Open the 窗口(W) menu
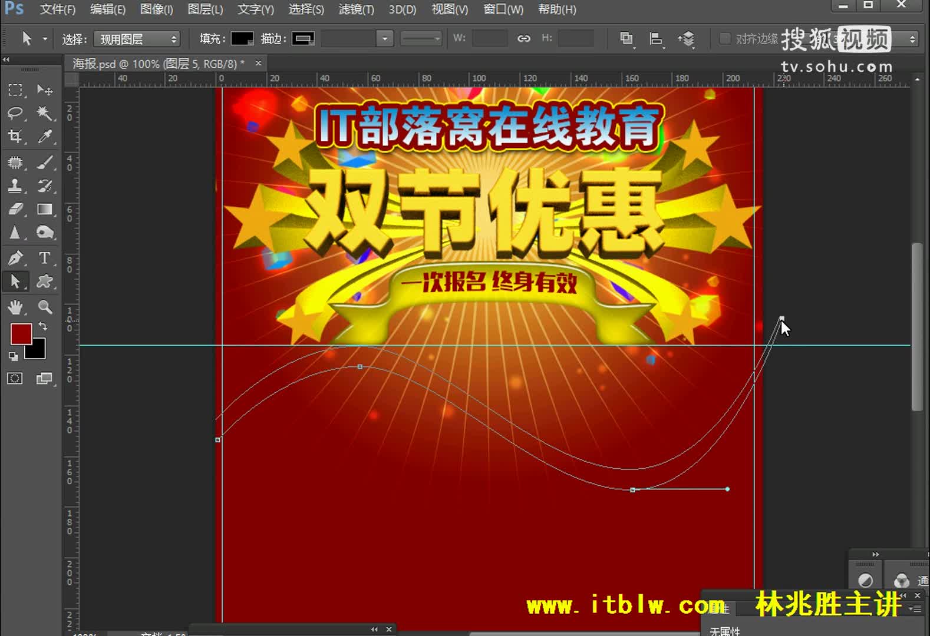Screen dimensions: 930x636 click(503, 9)
